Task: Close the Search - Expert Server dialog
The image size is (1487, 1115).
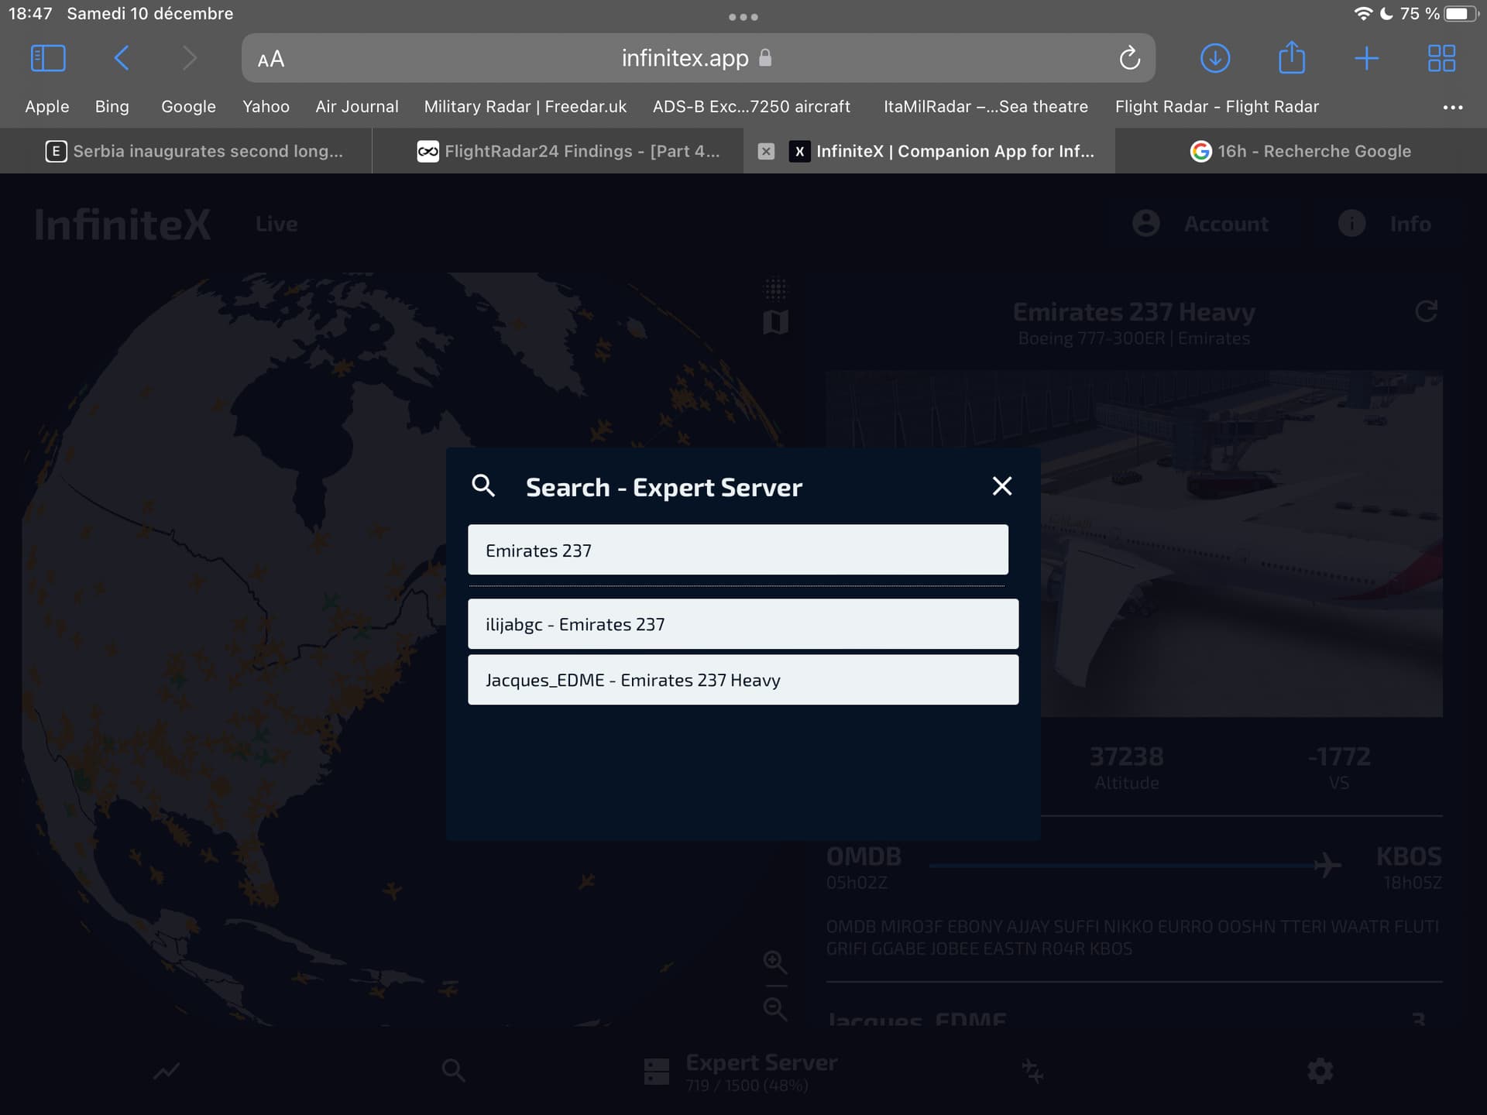Action: [x=1001, y=486]
